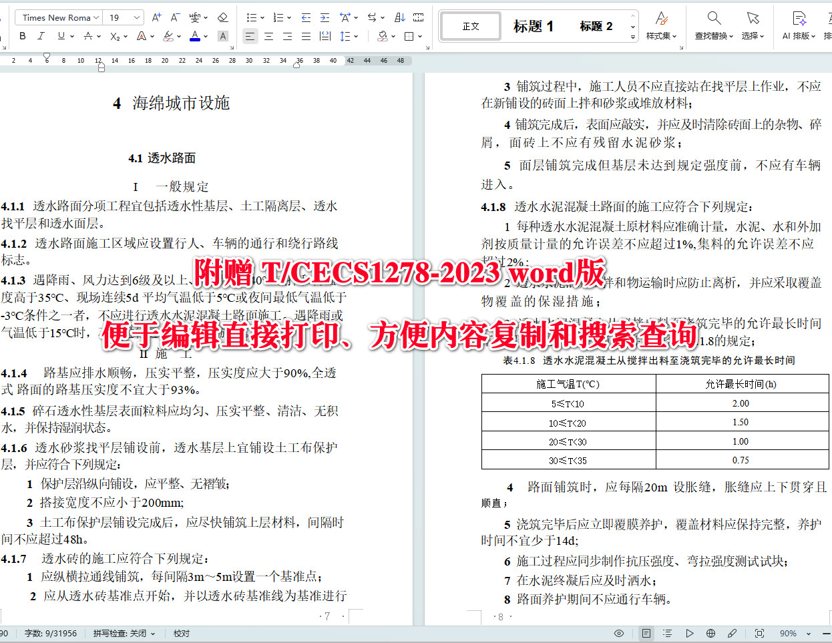
Task: Justify the paragraph text
Action: (306, 36)
